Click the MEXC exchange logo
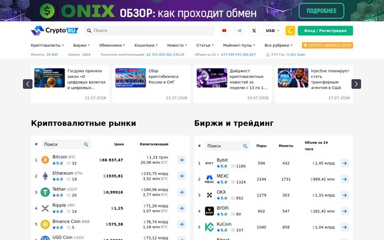This screenshot has width=384, height=240. (x=209, y=179)
